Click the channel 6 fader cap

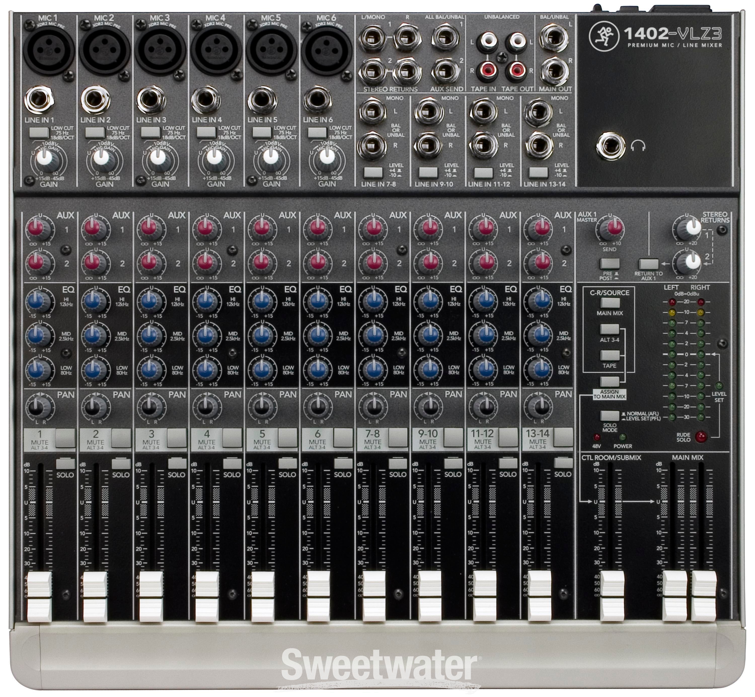[x=318, y=596]
